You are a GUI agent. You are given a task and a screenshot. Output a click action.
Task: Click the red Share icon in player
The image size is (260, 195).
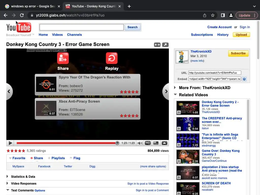63,58
